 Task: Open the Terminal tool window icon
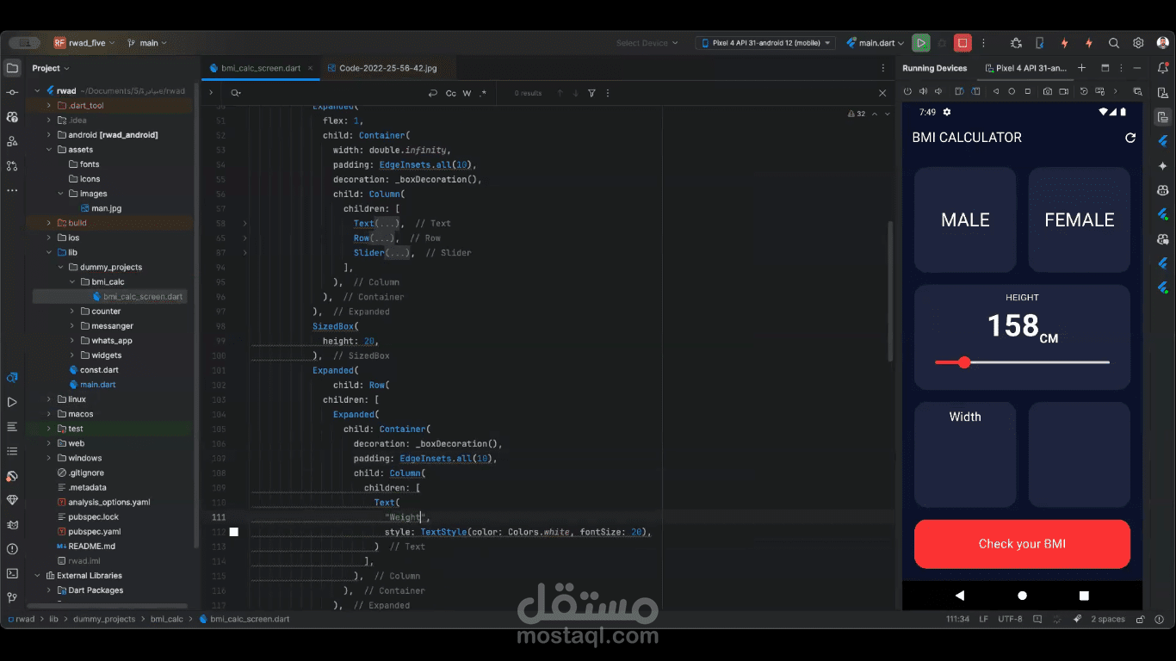click(x=12, y=573)
